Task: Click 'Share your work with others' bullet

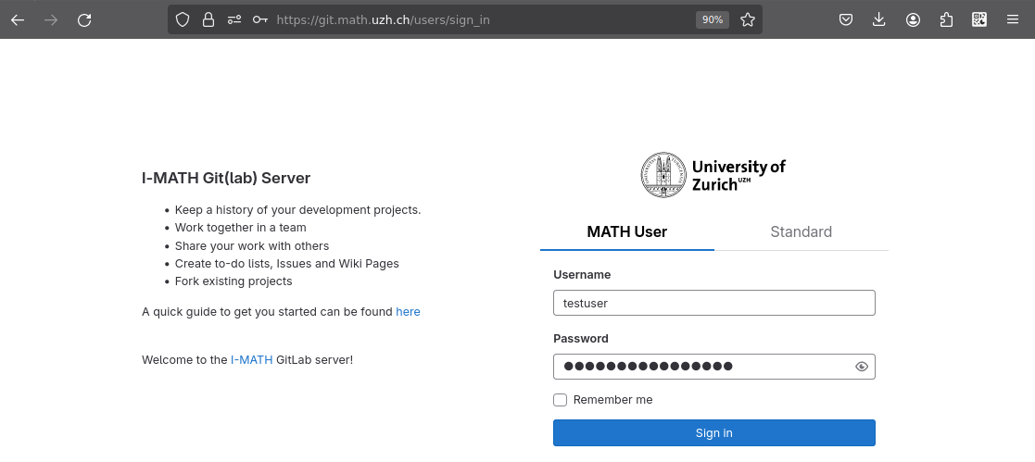Action: tap(251, 245)
